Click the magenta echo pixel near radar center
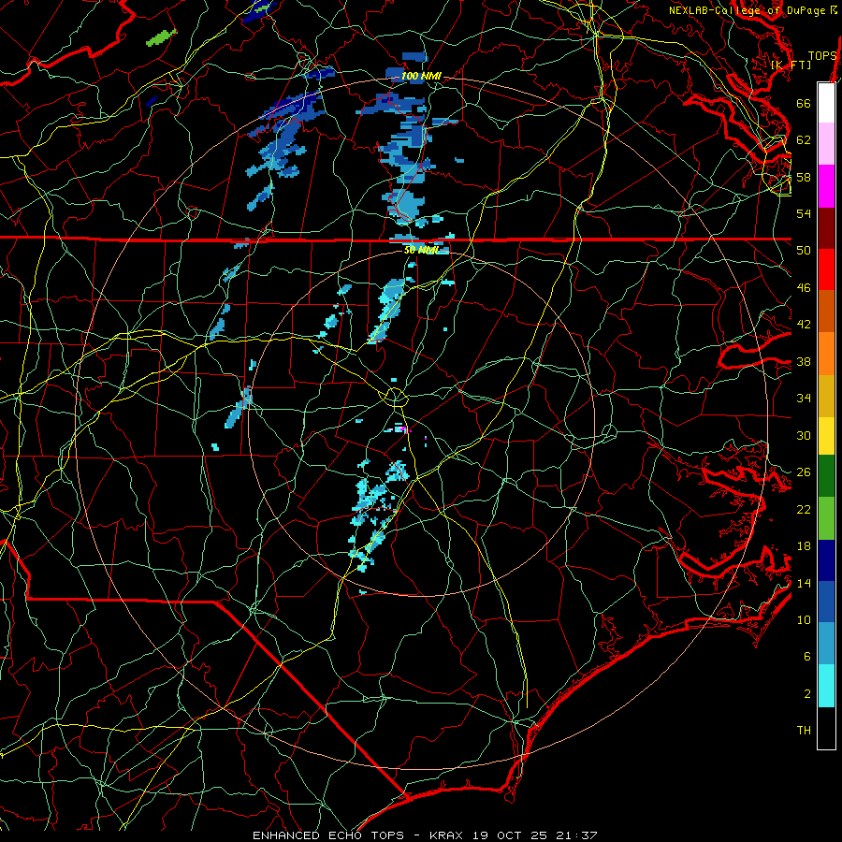Screen dimensions: 842x842 point(404,429)
